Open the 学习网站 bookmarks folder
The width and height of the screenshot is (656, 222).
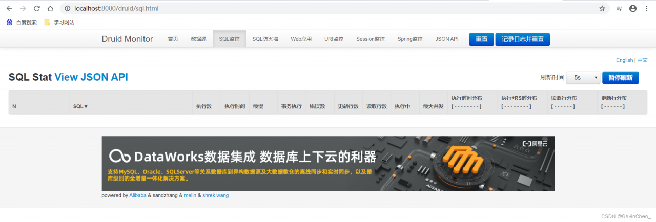(x=59, y=22)
